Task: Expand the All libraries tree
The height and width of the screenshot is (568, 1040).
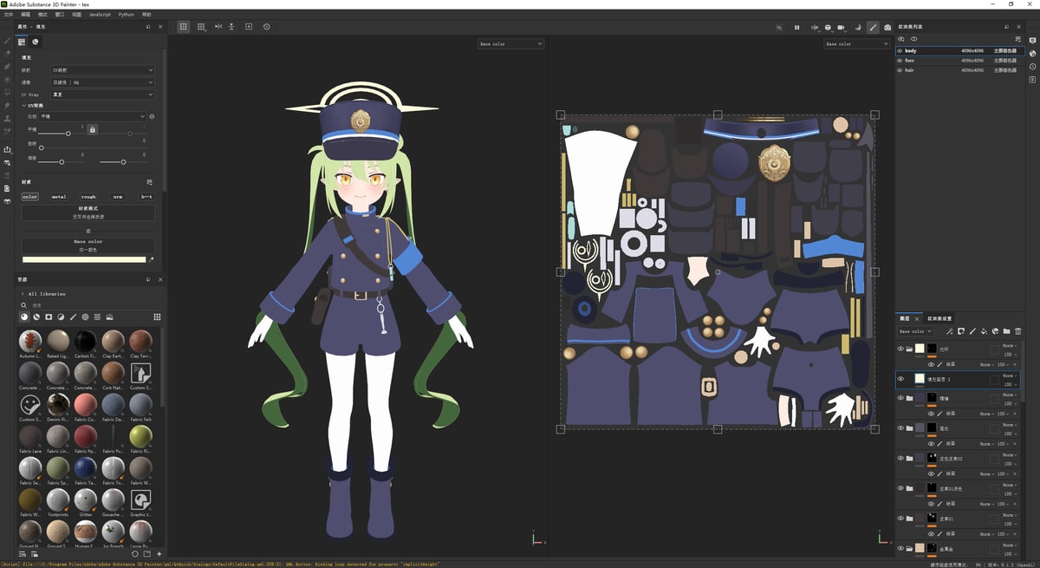Action: click(23, 294)
